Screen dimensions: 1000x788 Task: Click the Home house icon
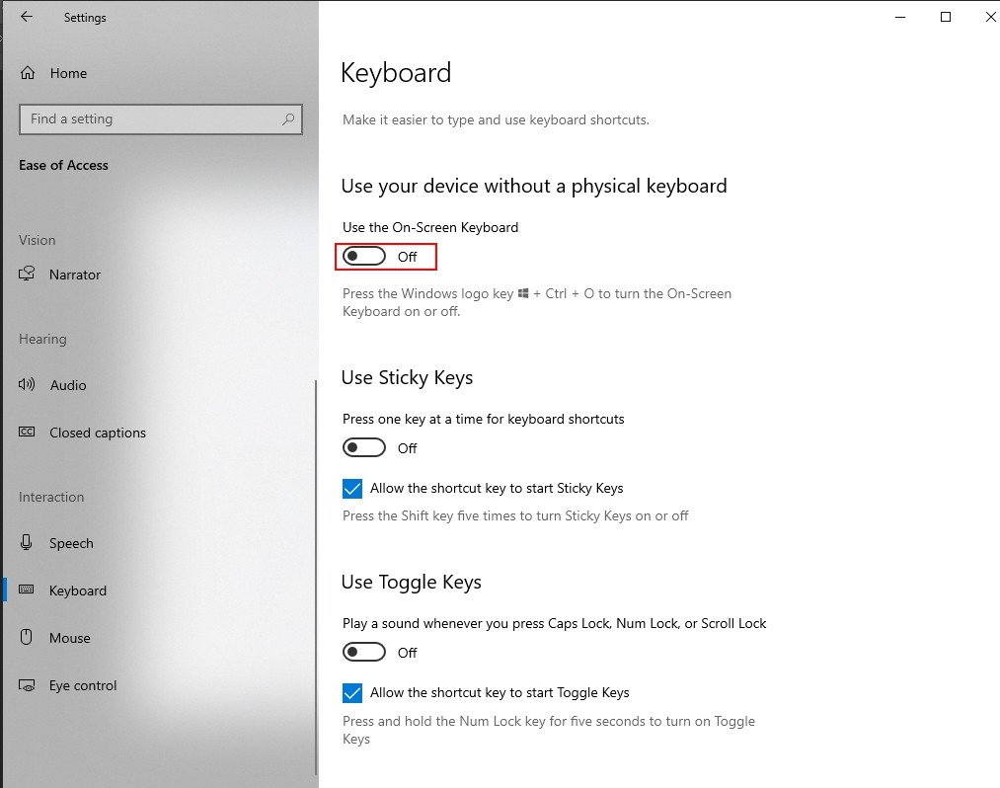(x=30, y=72)
